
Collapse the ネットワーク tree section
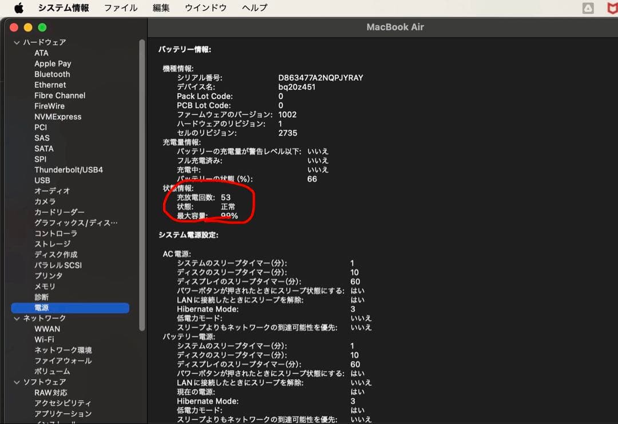pos(17,318)
